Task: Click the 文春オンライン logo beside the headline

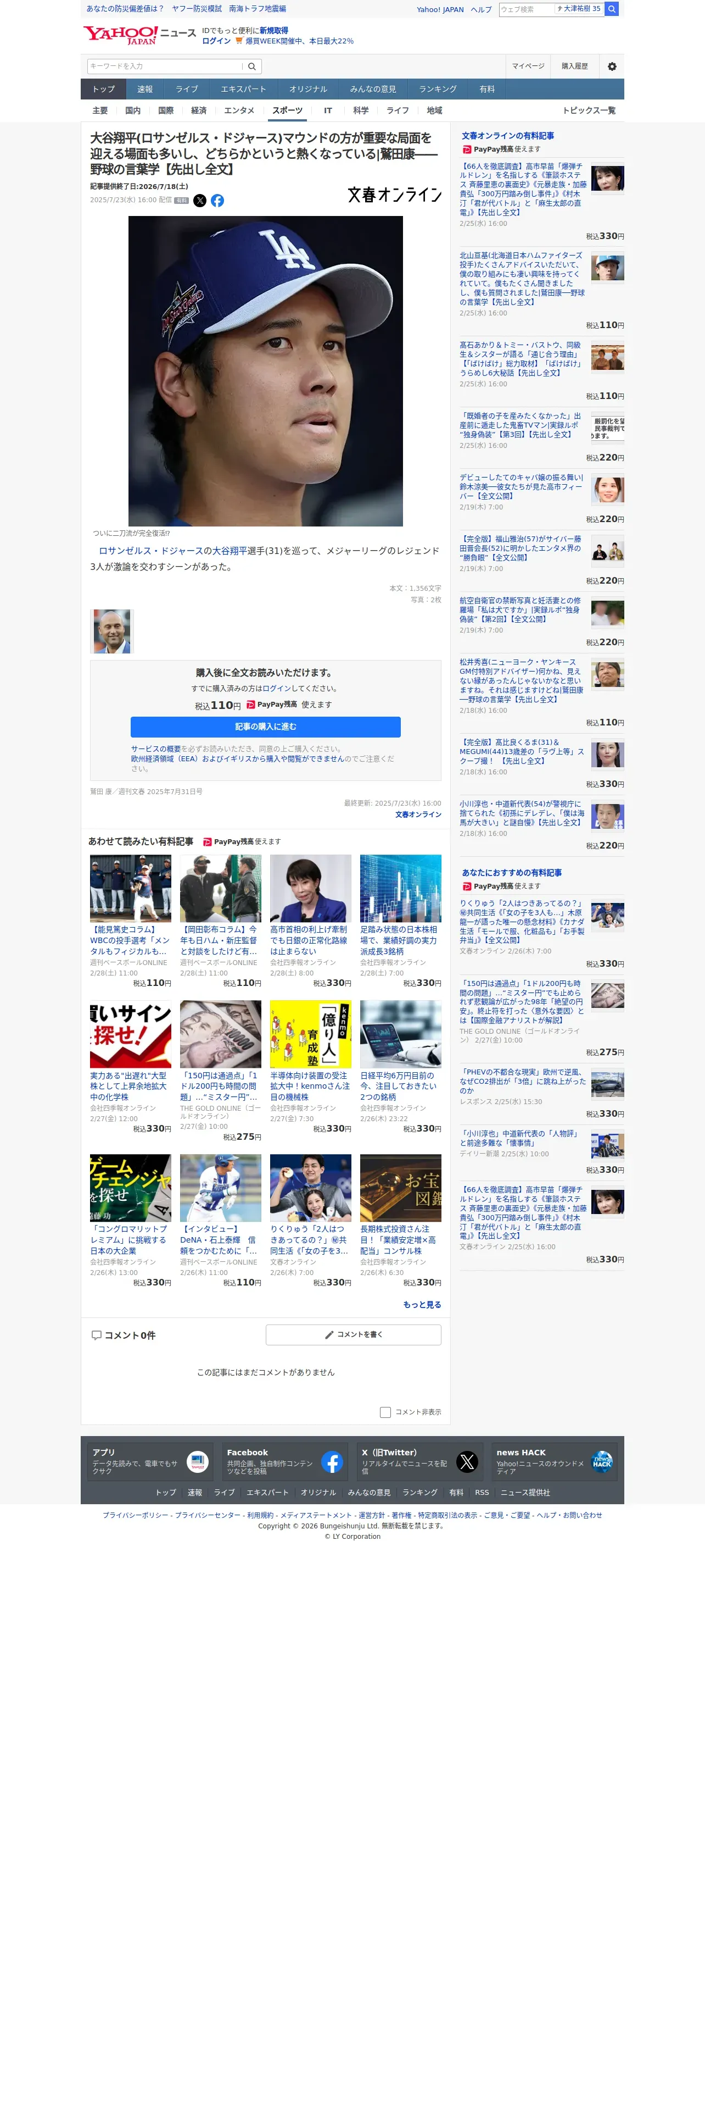Action: point(394,195)
